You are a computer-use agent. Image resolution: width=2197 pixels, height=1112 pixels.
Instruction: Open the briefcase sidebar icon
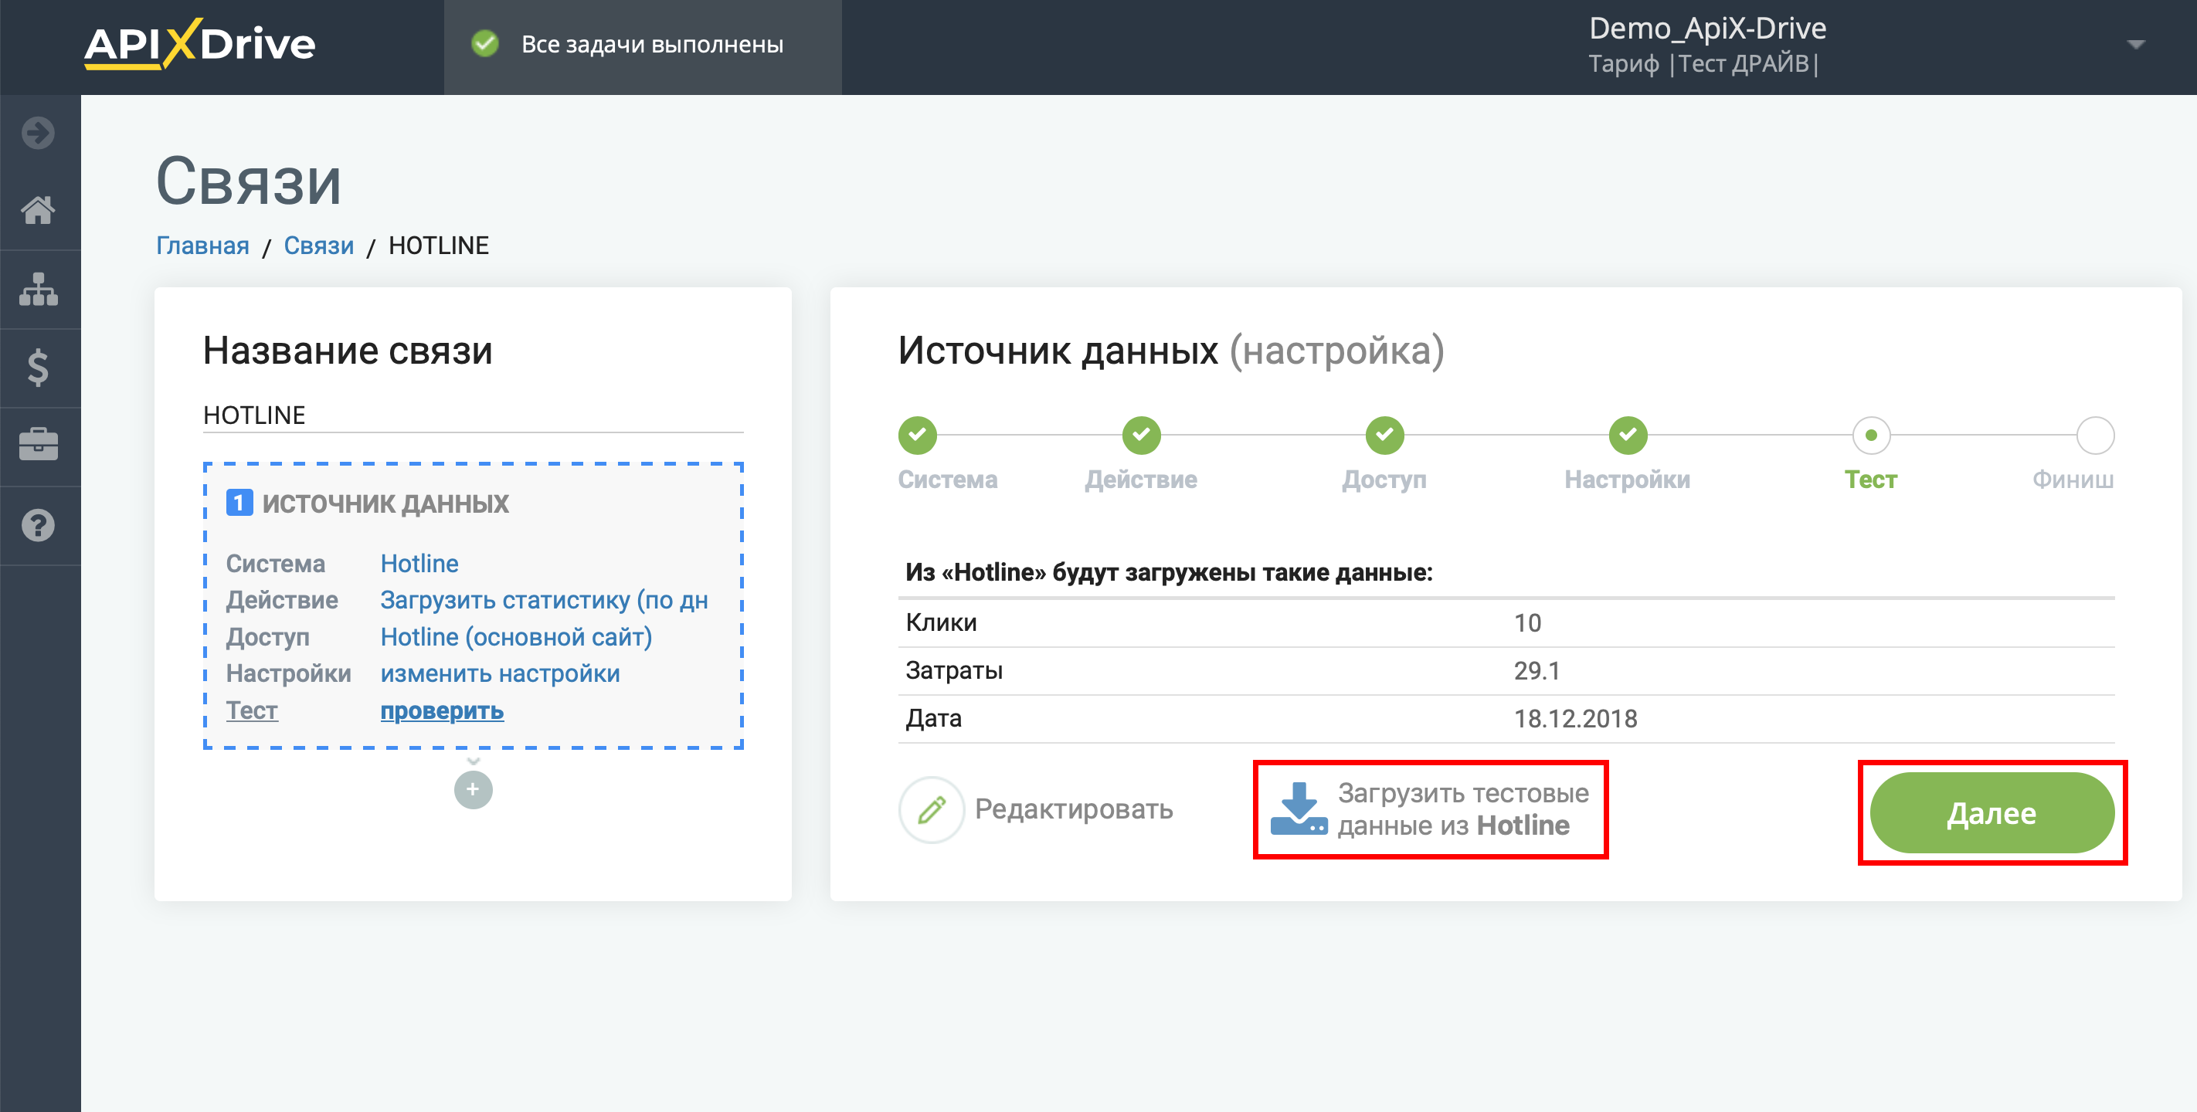(39, 444)
